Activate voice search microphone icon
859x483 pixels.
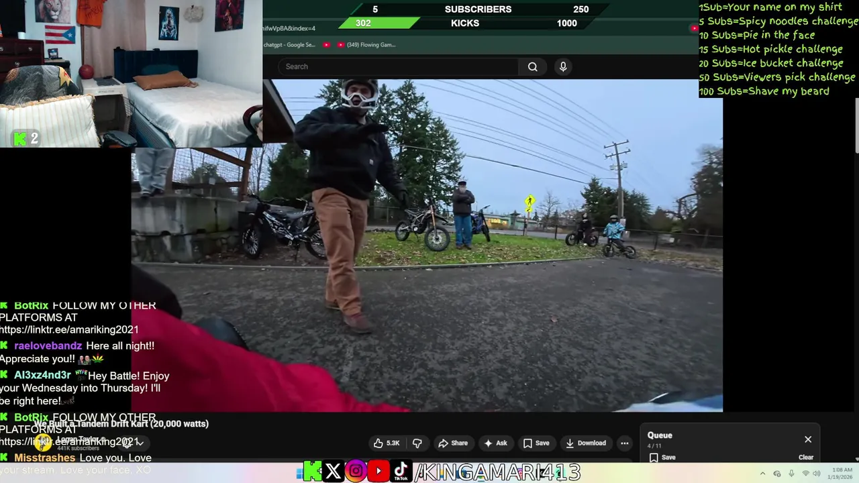(x=563, y=66)
